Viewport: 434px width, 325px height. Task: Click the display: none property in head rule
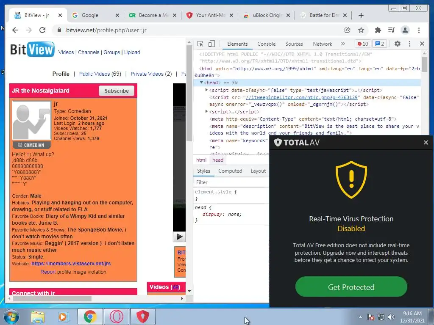[222, 214]
